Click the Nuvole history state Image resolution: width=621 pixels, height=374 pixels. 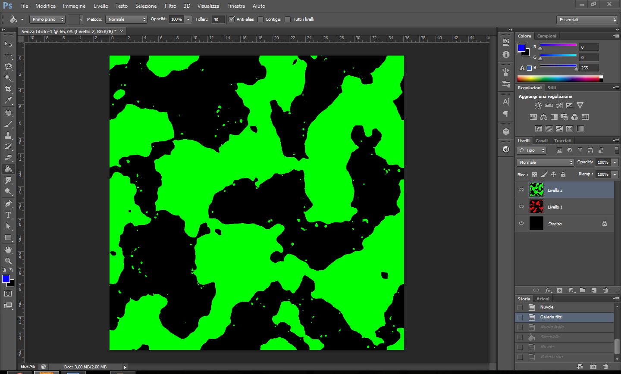(547, 307)
